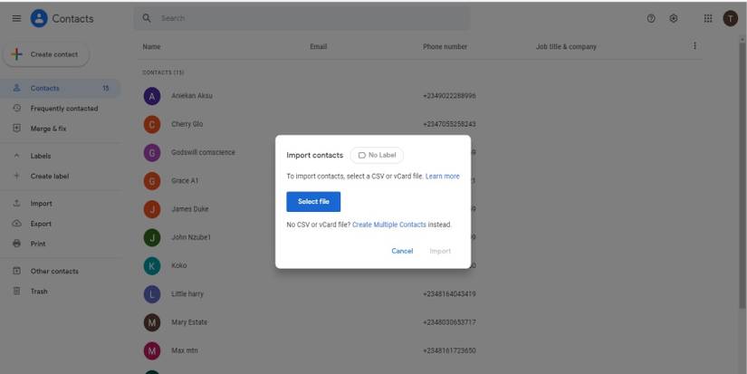
Task: Follow the Learn more link
Action: click(x=442, y=177)
